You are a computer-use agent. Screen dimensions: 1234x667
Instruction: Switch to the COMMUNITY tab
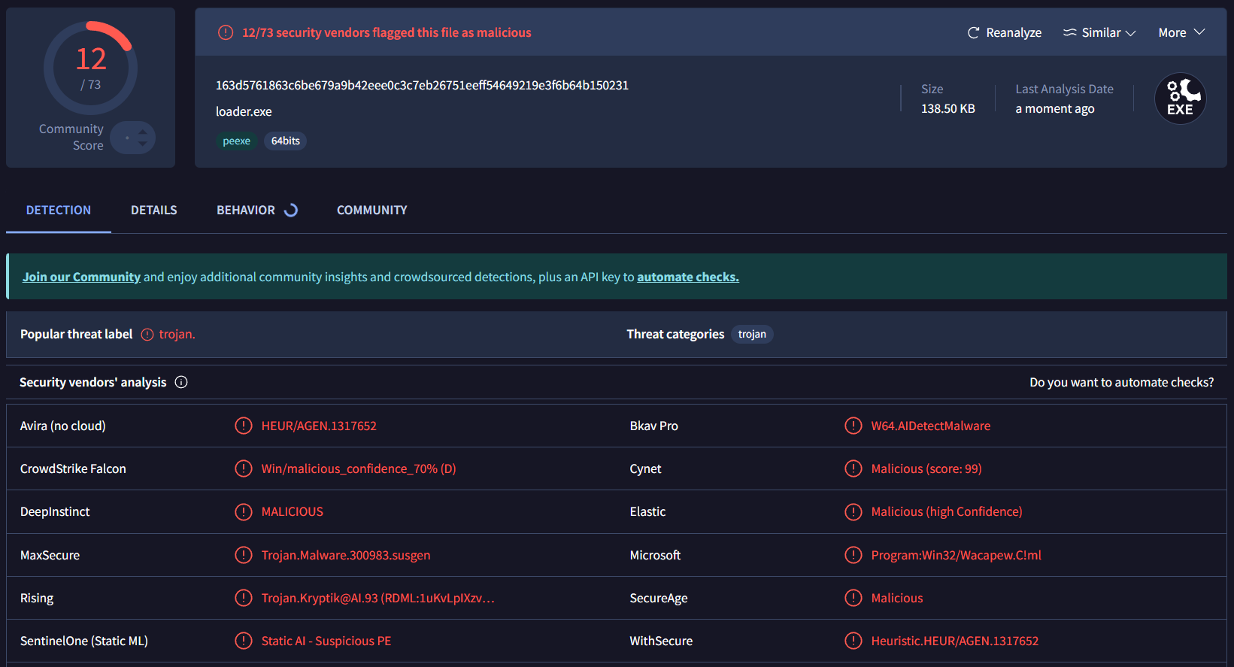372,210
